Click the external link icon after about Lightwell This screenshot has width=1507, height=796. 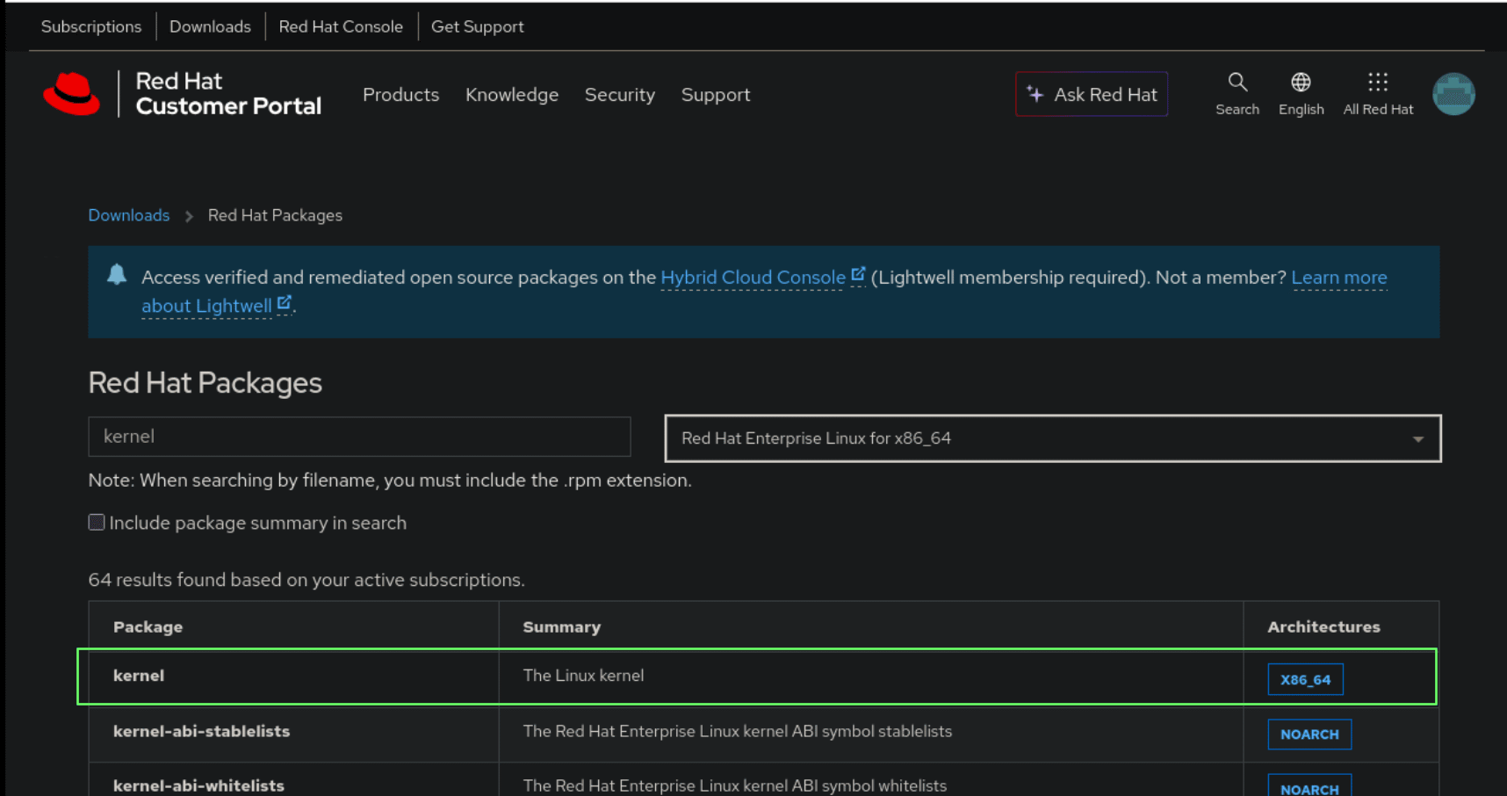(284, 303)
